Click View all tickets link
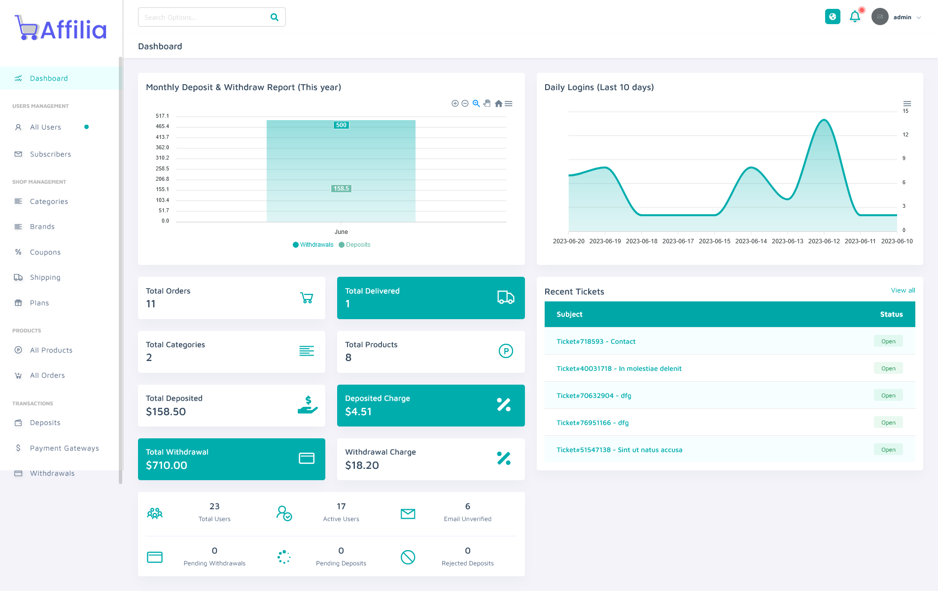Image resolution: width=938 pixels, height=591 pixels. (903, 291)
